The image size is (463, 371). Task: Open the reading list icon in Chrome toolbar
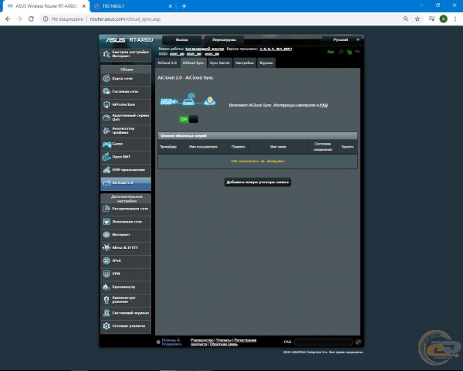pyautogui.click(x=431, y=19)
